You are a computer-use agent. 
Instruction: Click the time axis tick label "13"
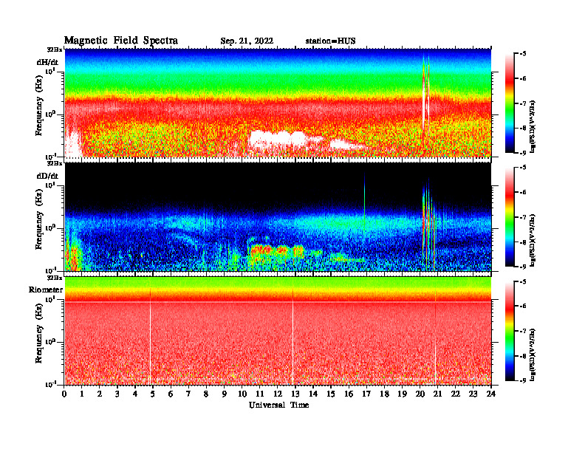point(295,394)
